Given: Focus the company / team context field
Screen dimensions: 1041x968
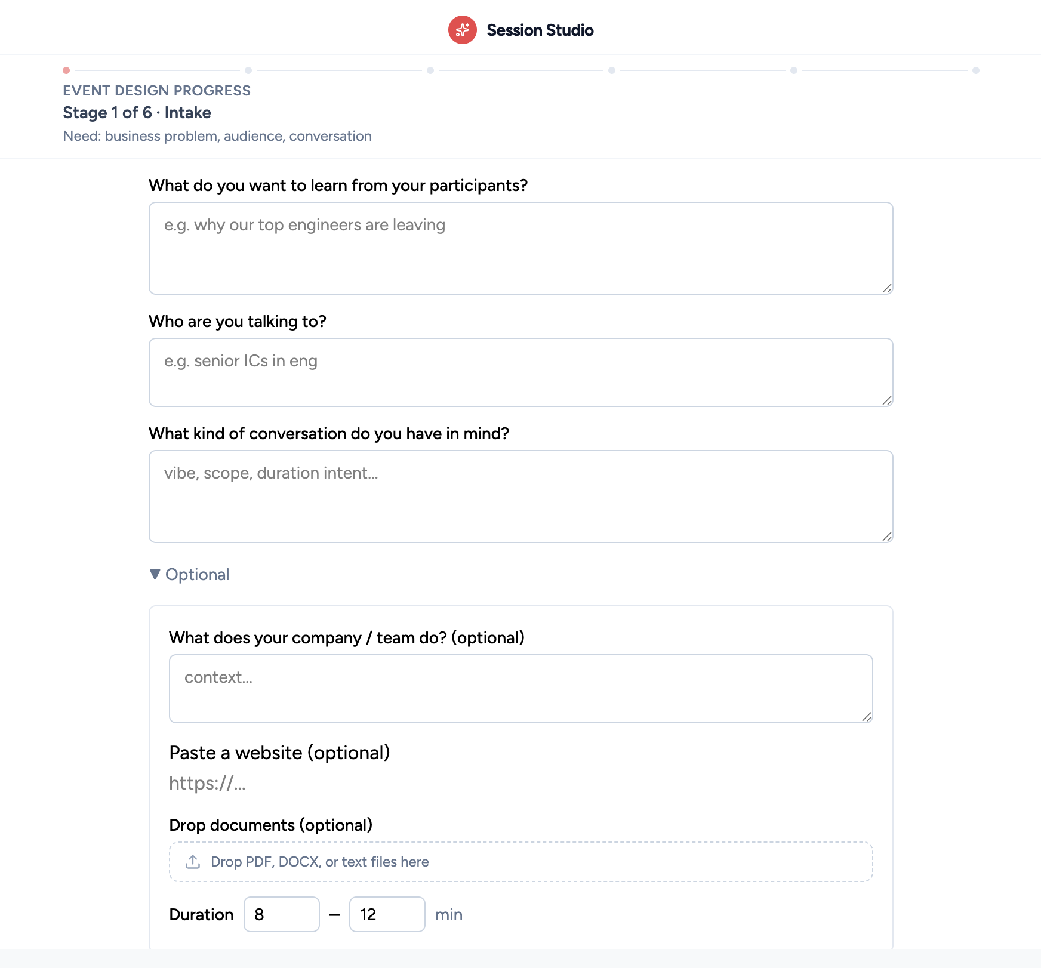Looking at the screenshot, I should 520,689.
